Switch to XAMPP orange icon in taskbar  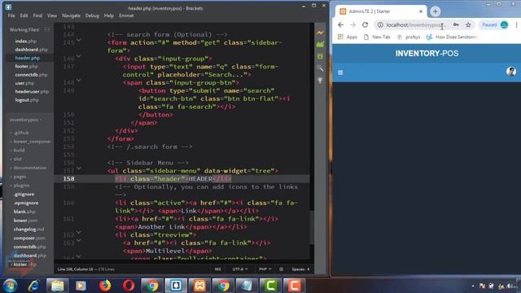tap(199, 286)
